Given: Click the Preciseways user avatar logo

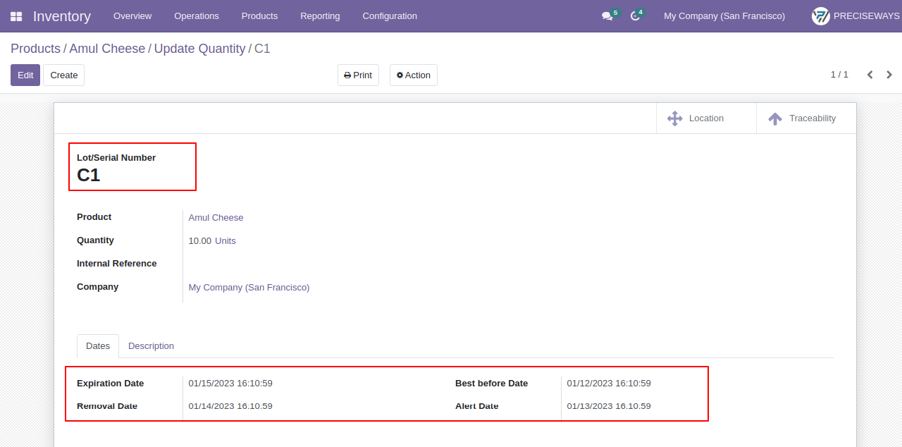Looking at the screenshot, I should point(820,16).
